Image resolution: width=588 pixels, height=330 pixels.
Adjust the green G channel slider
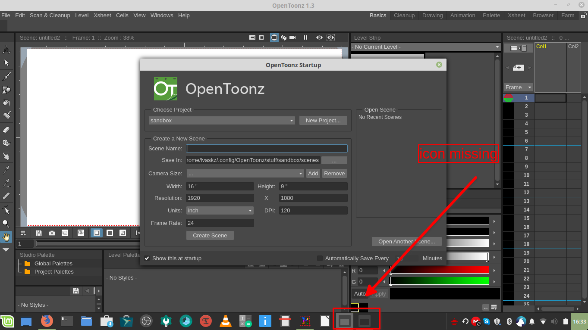pos(440,281)
